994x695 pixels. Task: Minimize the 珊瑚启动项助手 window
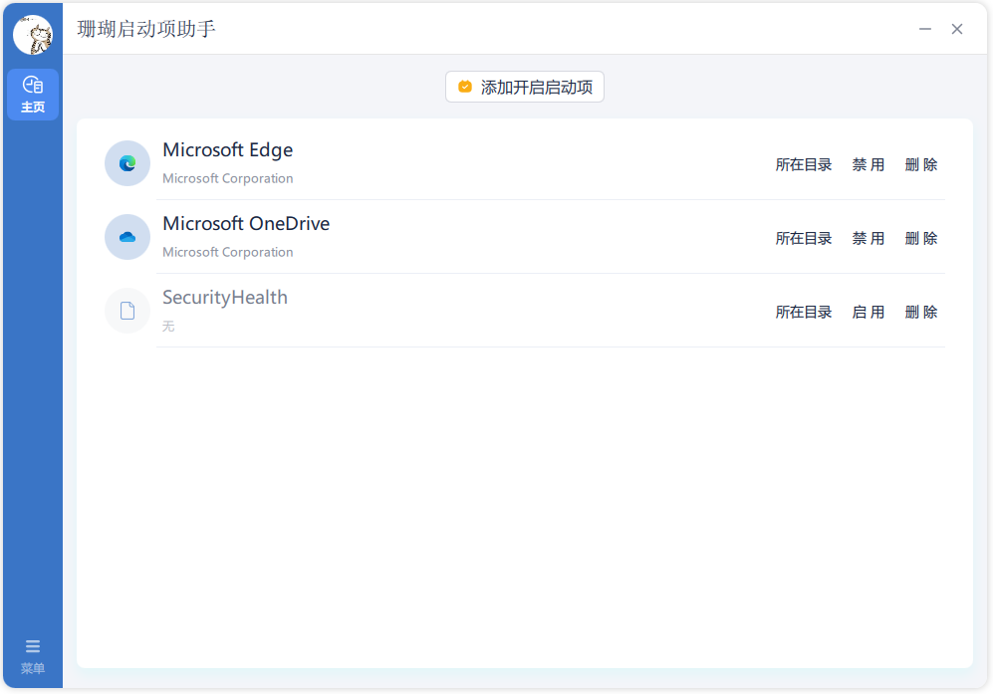[x=925, y=29]
